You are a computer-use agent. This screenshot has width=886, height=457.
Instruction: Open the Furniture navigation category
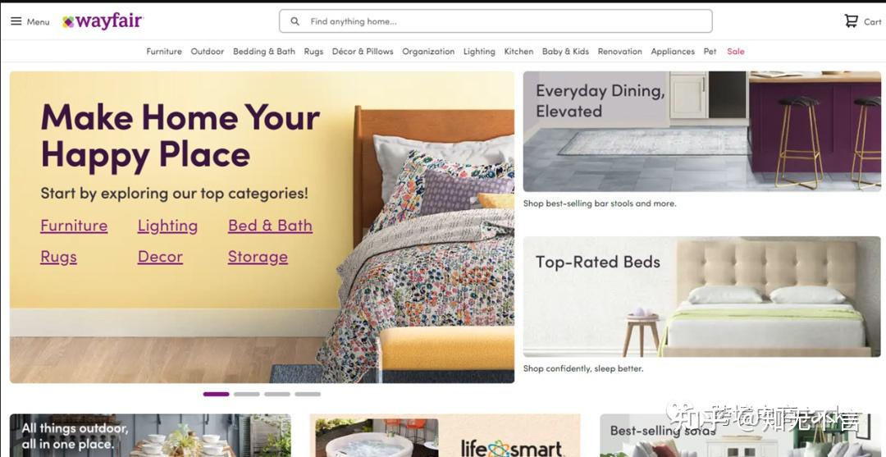click(x=164, y=52)
